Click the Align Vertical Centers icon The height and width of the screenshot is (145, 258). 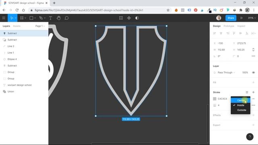(240, 33)
